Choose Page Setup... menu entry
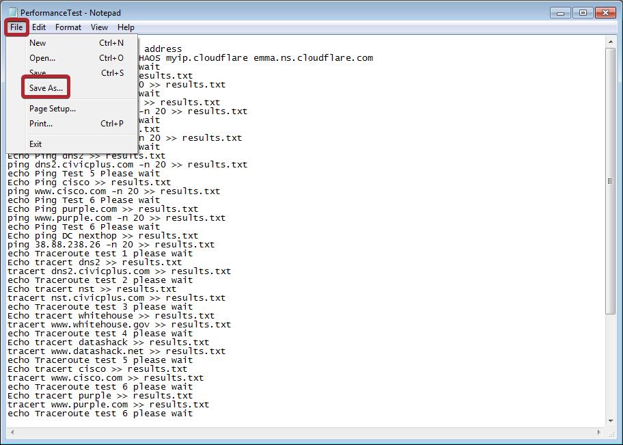 click(x=72, y=109)
